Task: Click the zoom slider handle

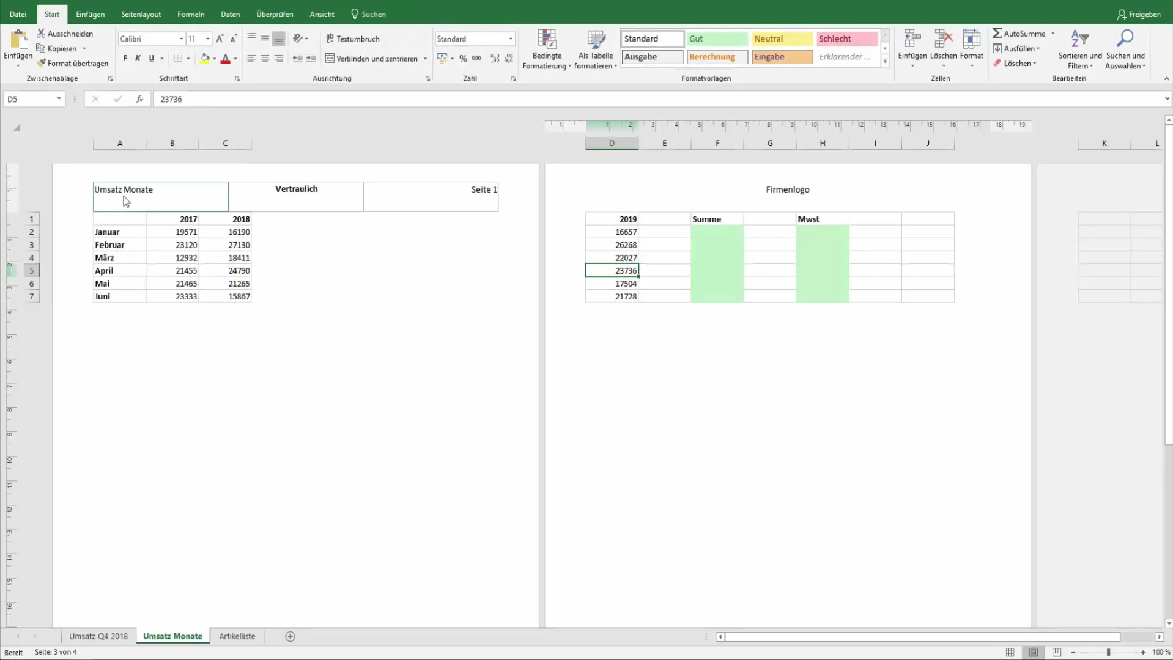Action: pos(1108,652)
